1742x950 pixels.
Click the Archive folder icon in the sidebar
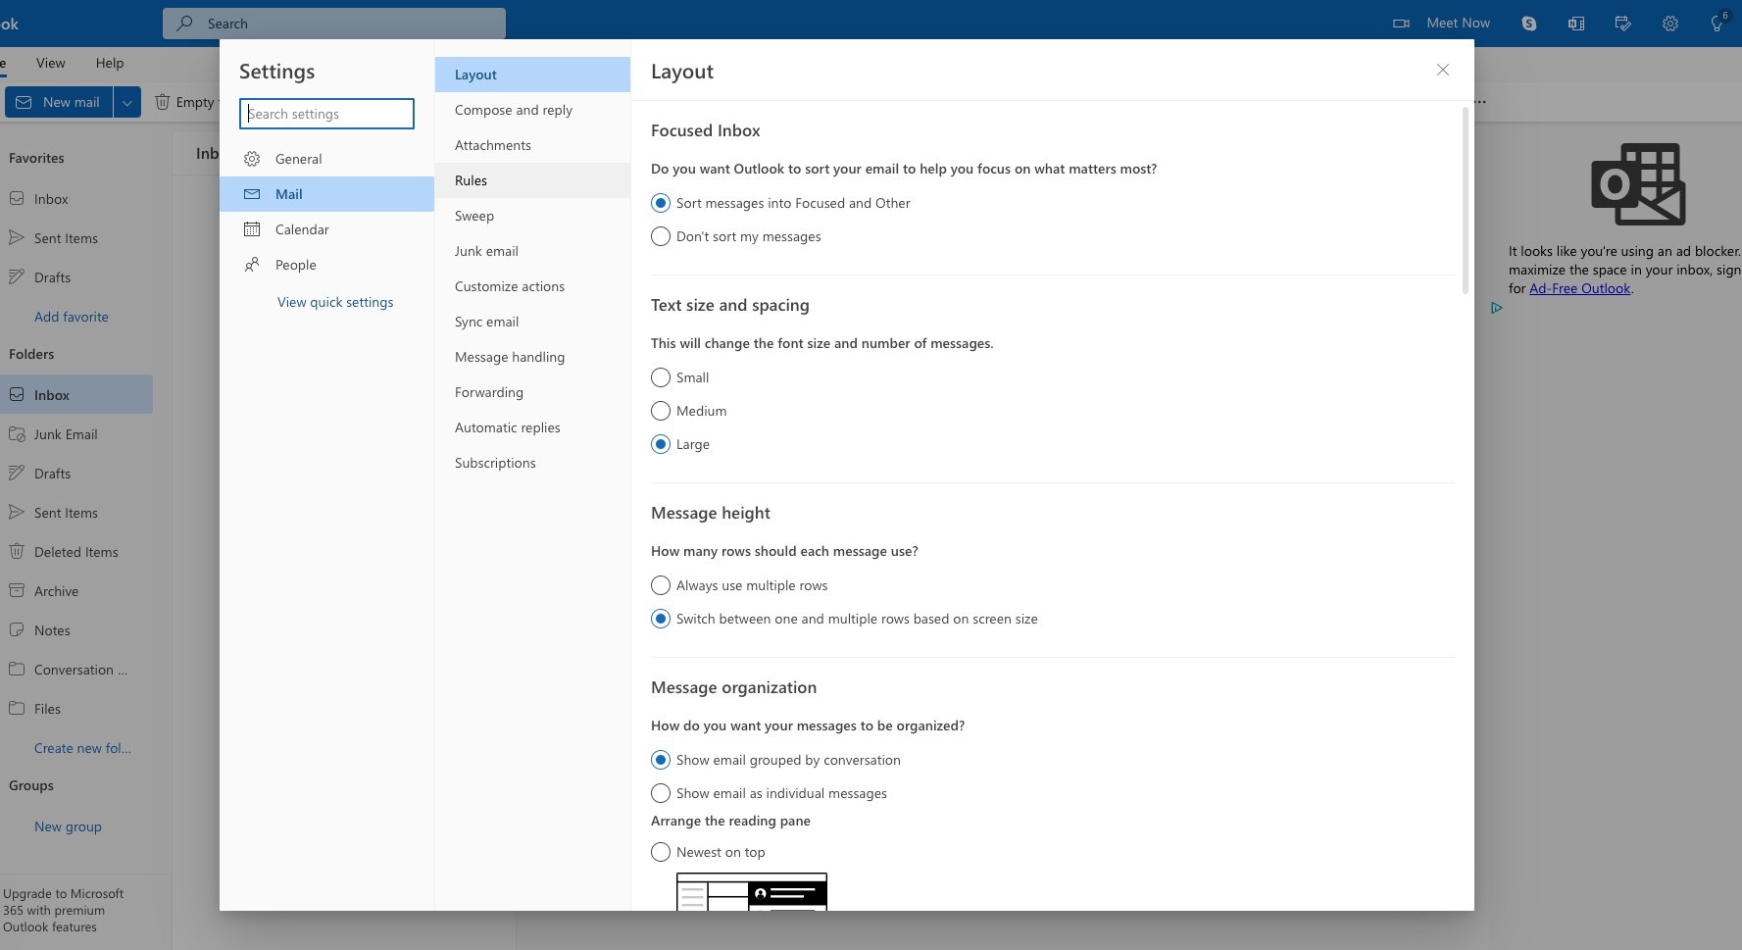17,591
